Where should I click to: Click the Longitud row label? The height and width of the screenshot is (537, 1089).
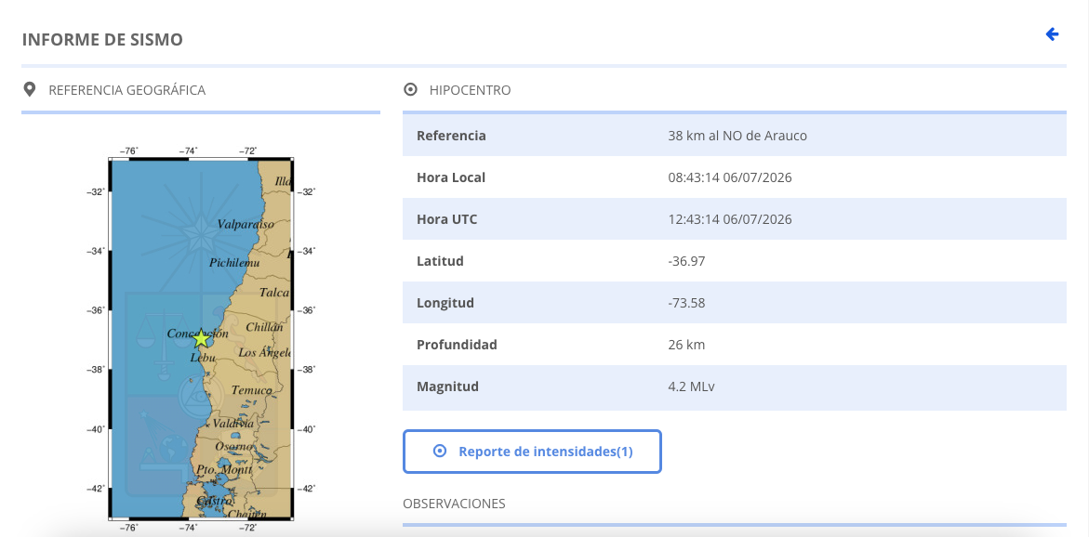[x=445, y=303]
